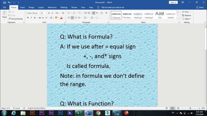Switch to the Mailings tab
Image resolution: width=207 pixels, height=116 pixels.
click(64, 7)
